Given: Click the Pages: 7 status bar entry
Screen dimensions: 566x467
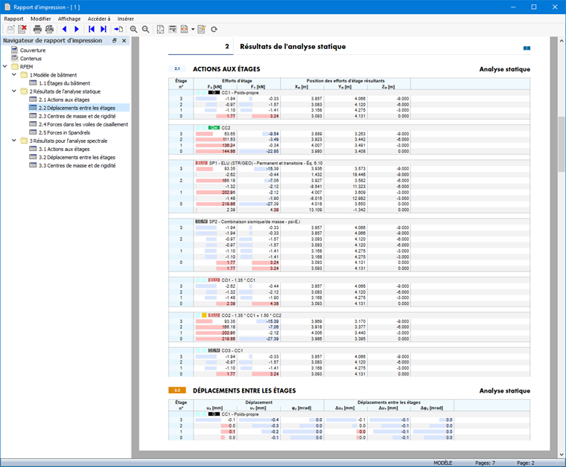Looking at the screenshot, I should [485, 463].
